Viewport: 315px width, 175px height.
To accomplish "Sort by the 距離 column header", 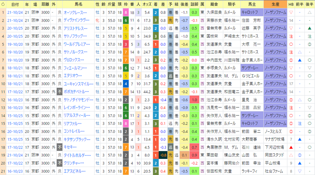I will click(45, 4).
